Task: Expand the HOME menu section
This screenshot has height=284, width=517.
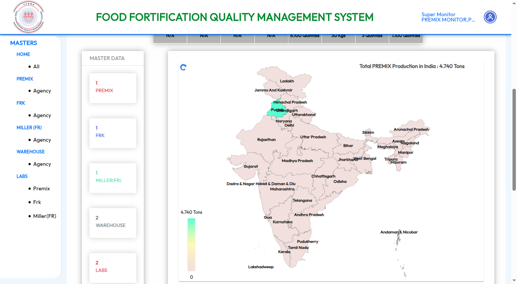Action: pyautogui.click(x=23, y=54)
